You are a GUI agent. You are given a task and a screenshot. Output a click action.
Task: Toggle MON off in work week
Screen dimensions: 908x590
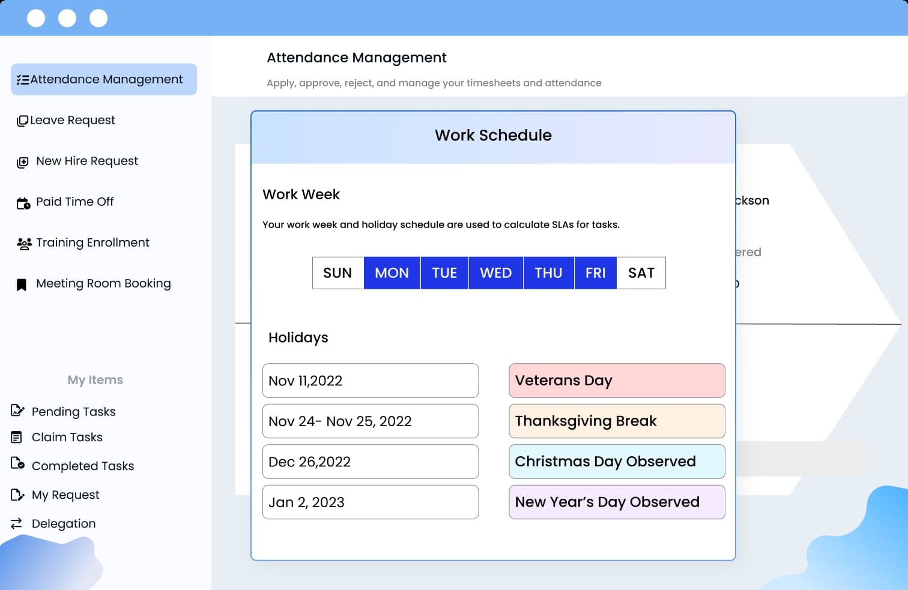(x=392, y=273)
